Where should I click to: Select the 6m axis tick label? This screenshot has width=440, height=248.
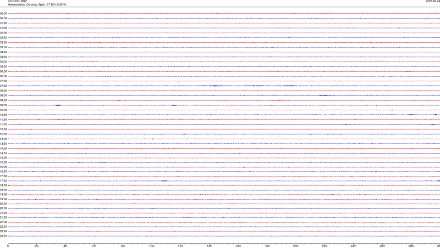94,246
